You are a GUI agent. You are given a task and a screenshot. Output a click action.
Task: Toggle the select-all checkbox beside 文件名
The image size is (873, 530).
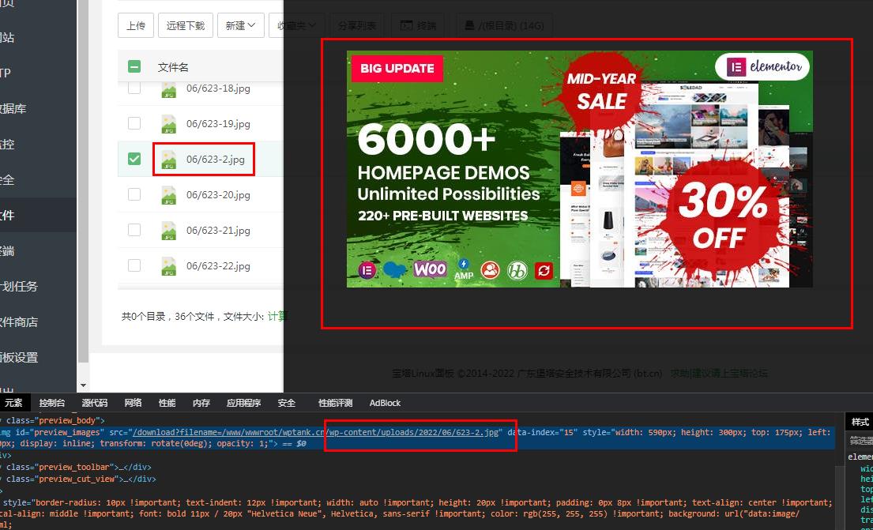tap(134, 67)
